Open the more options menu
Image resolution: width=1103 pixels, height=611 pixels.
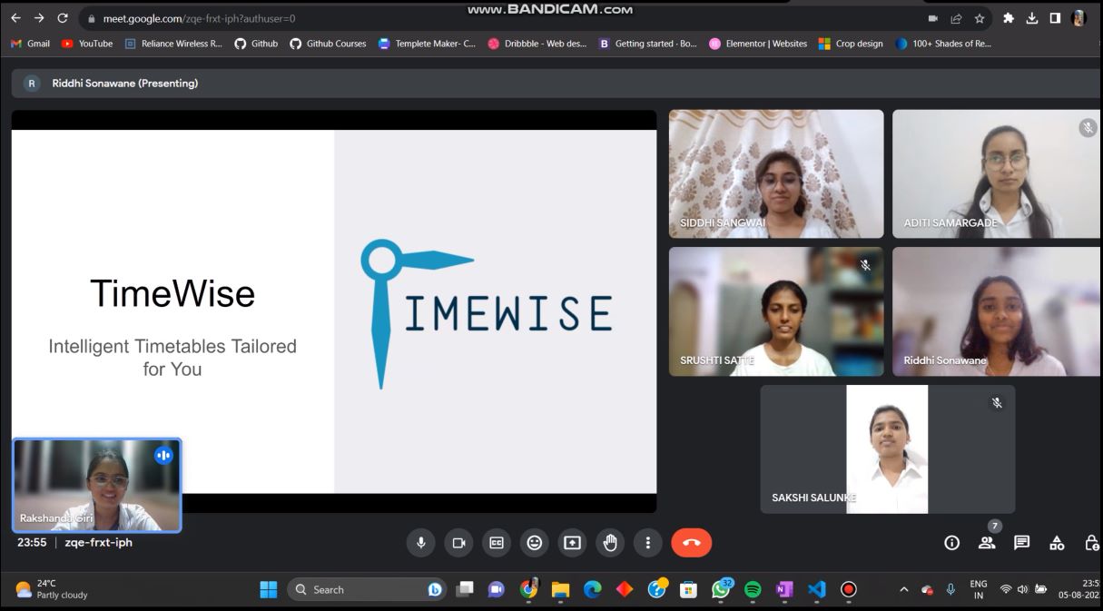coord(647,542)
